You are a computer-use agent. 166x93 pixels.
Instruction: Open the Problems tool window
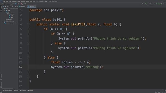point(23,90)
